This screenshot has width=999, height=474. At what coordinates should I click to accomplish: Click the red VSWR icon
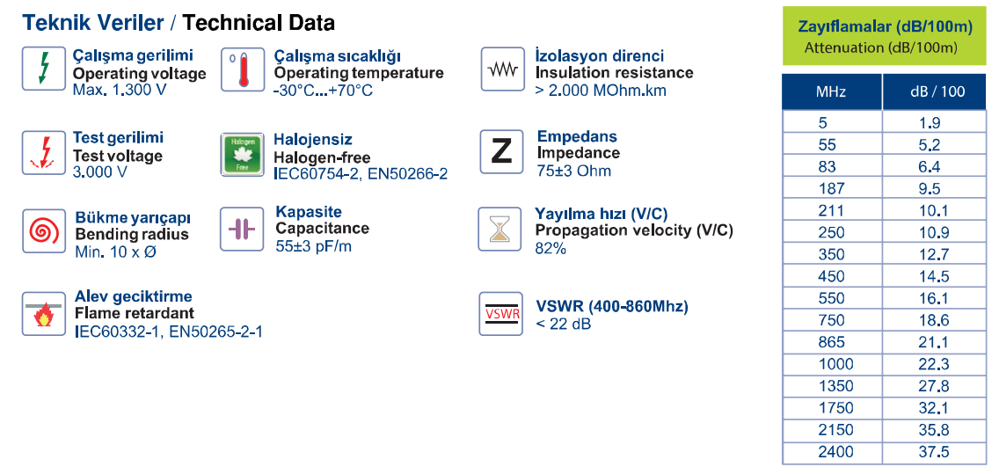499,313
